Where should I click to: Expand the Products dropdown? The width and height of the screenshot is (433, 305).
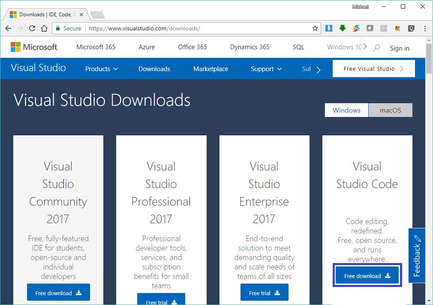(x=102, y=69)
